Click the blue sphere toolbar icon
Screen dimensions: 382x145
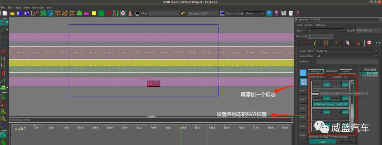[x=269, y=13]
